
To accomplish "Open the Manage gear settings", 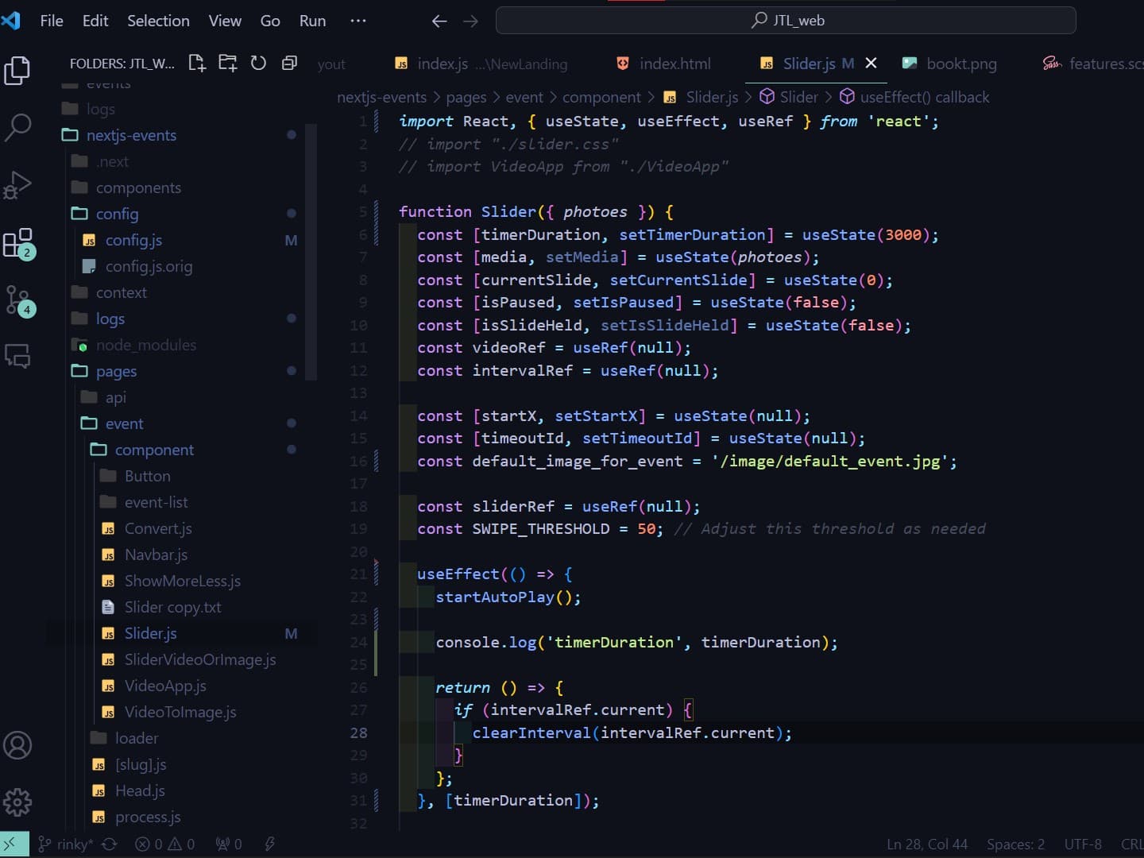I will pos(17,802).
